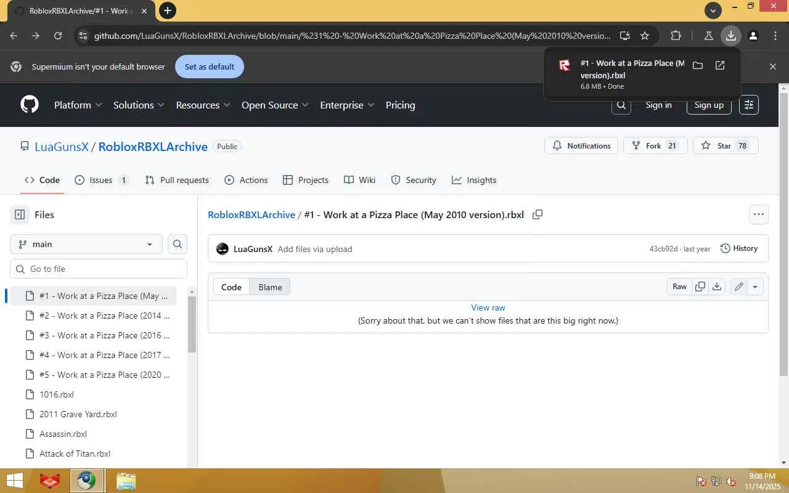Click Sign up button
Image resolution: width=789 pixels, height=493 pixels.
pos(709,105)
